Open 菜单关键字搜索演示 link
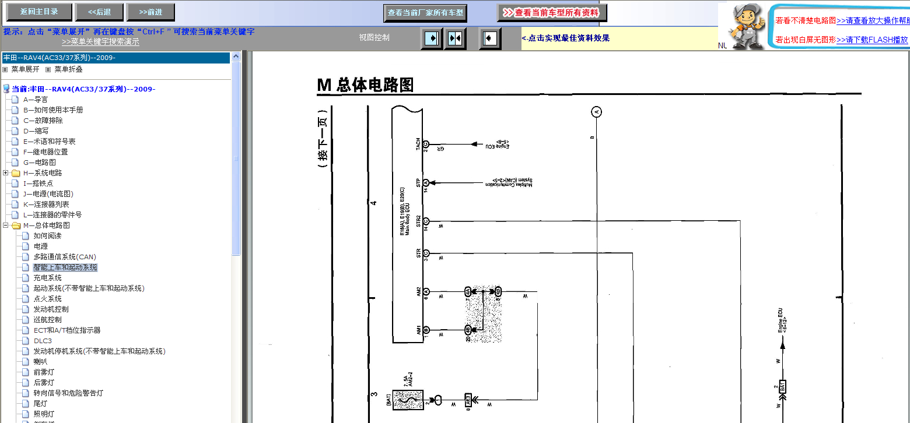This screenshot has width=910, height=423. (x=100, y=42)
